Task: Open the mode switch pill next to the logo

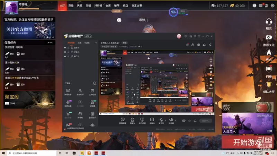Action: 88,36
